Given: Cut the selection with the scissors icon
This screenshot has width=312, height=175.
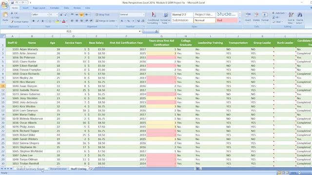Looking at the screenshot, I should tap(14, 13).
